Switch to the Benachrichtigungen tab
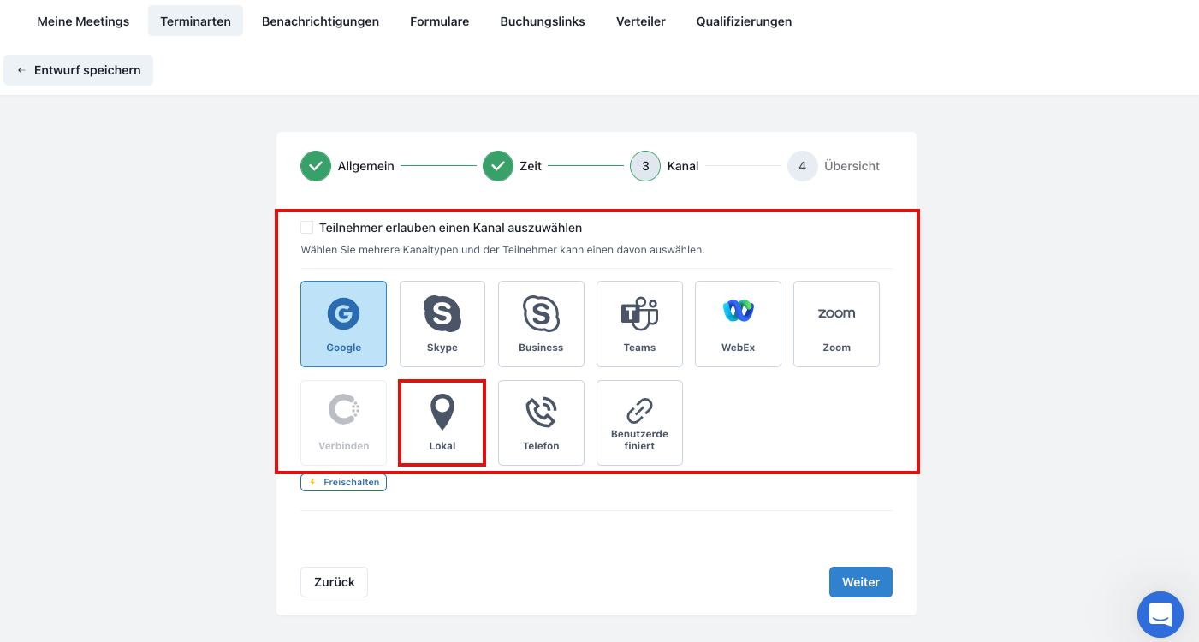 (x=320, y=21)
